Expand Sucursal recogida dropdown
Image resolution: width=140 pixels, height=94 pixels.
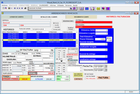(x=106, y=44)
